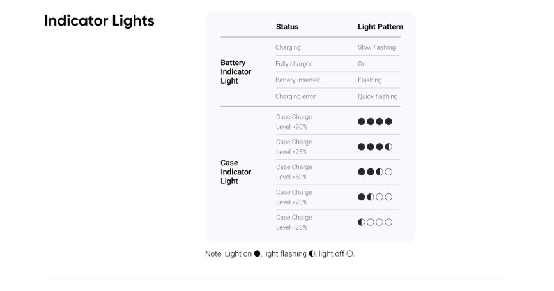Click the Slow flashing pattern text
This screenshot has height=291, width=554.
376,48
